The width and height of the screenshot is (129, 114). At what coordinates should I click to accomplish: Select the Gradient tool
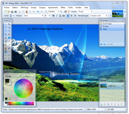pos(9,38)
